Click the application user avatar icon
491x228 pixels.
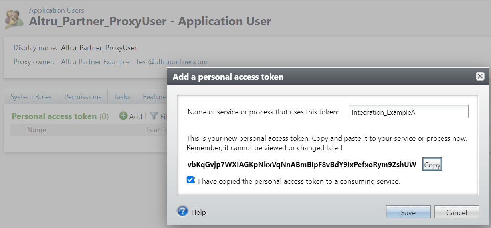coord(14,18)
